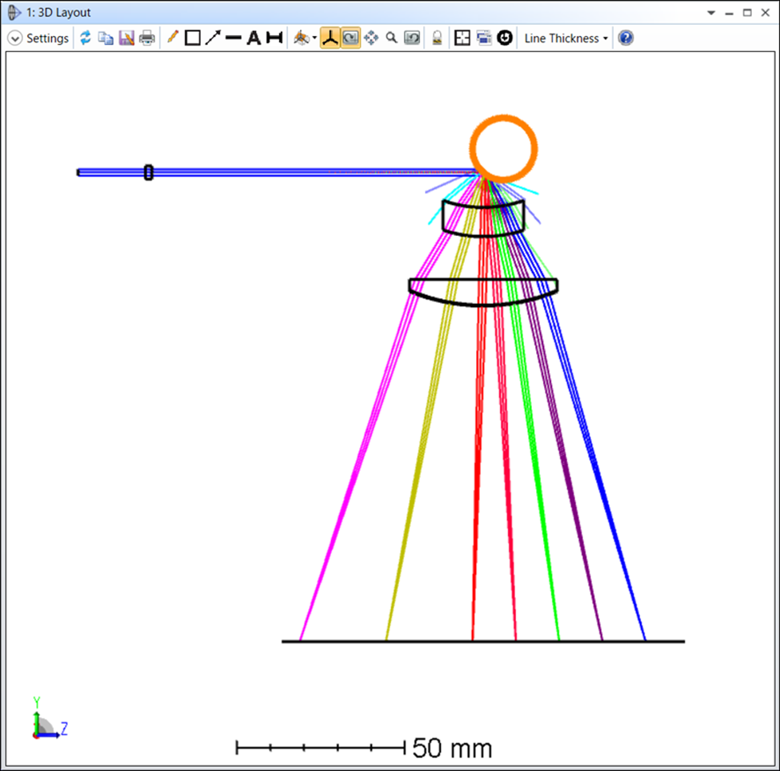Minimize the 3D Layout window

(x=730, y=14)
